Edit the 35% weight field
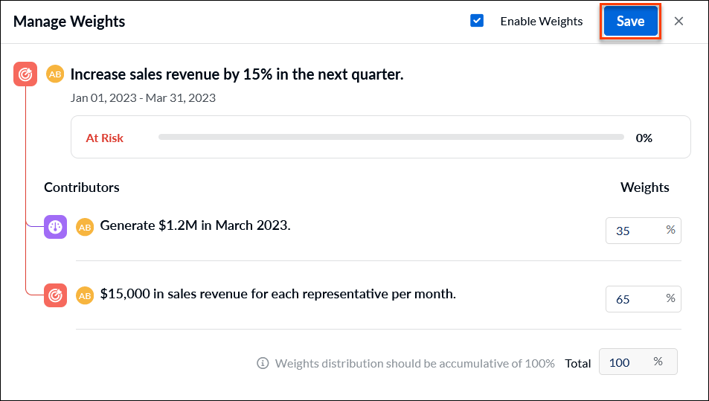The height and width of the screenshot is (401, 709). (644, 231)
